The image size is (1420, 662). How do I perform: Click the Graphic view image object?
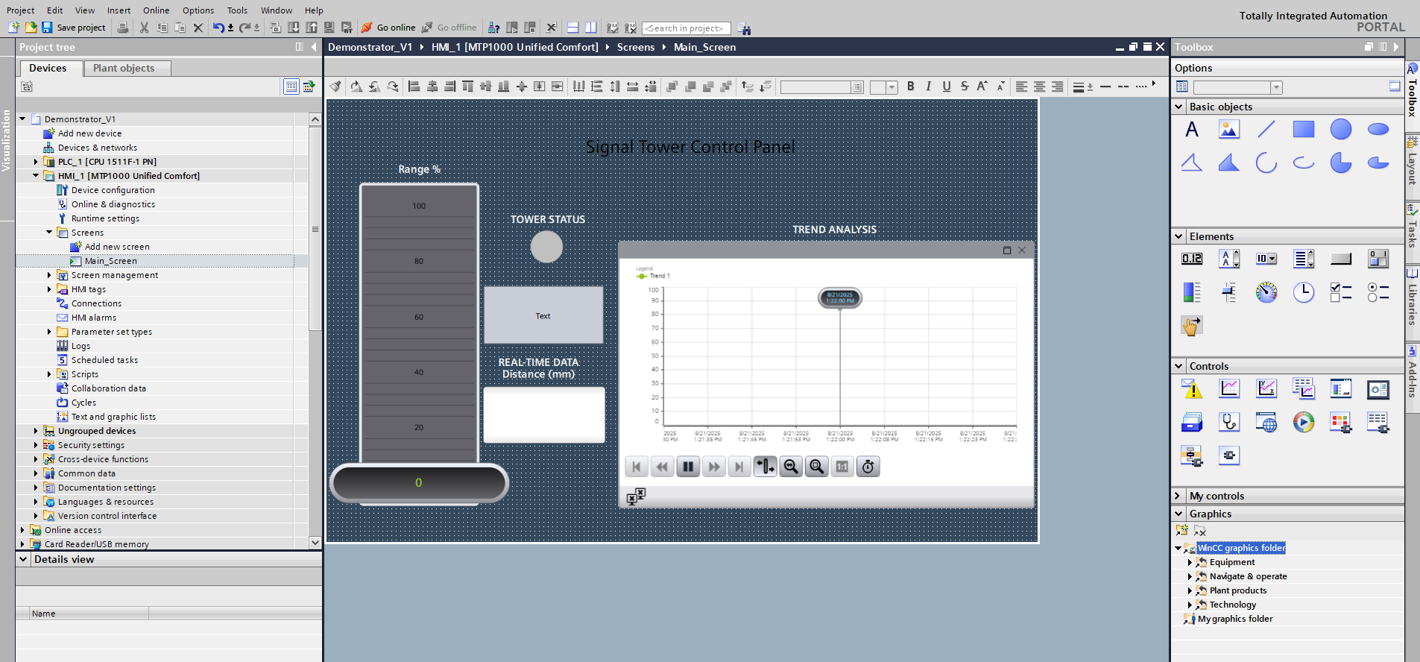[1228, 130]
